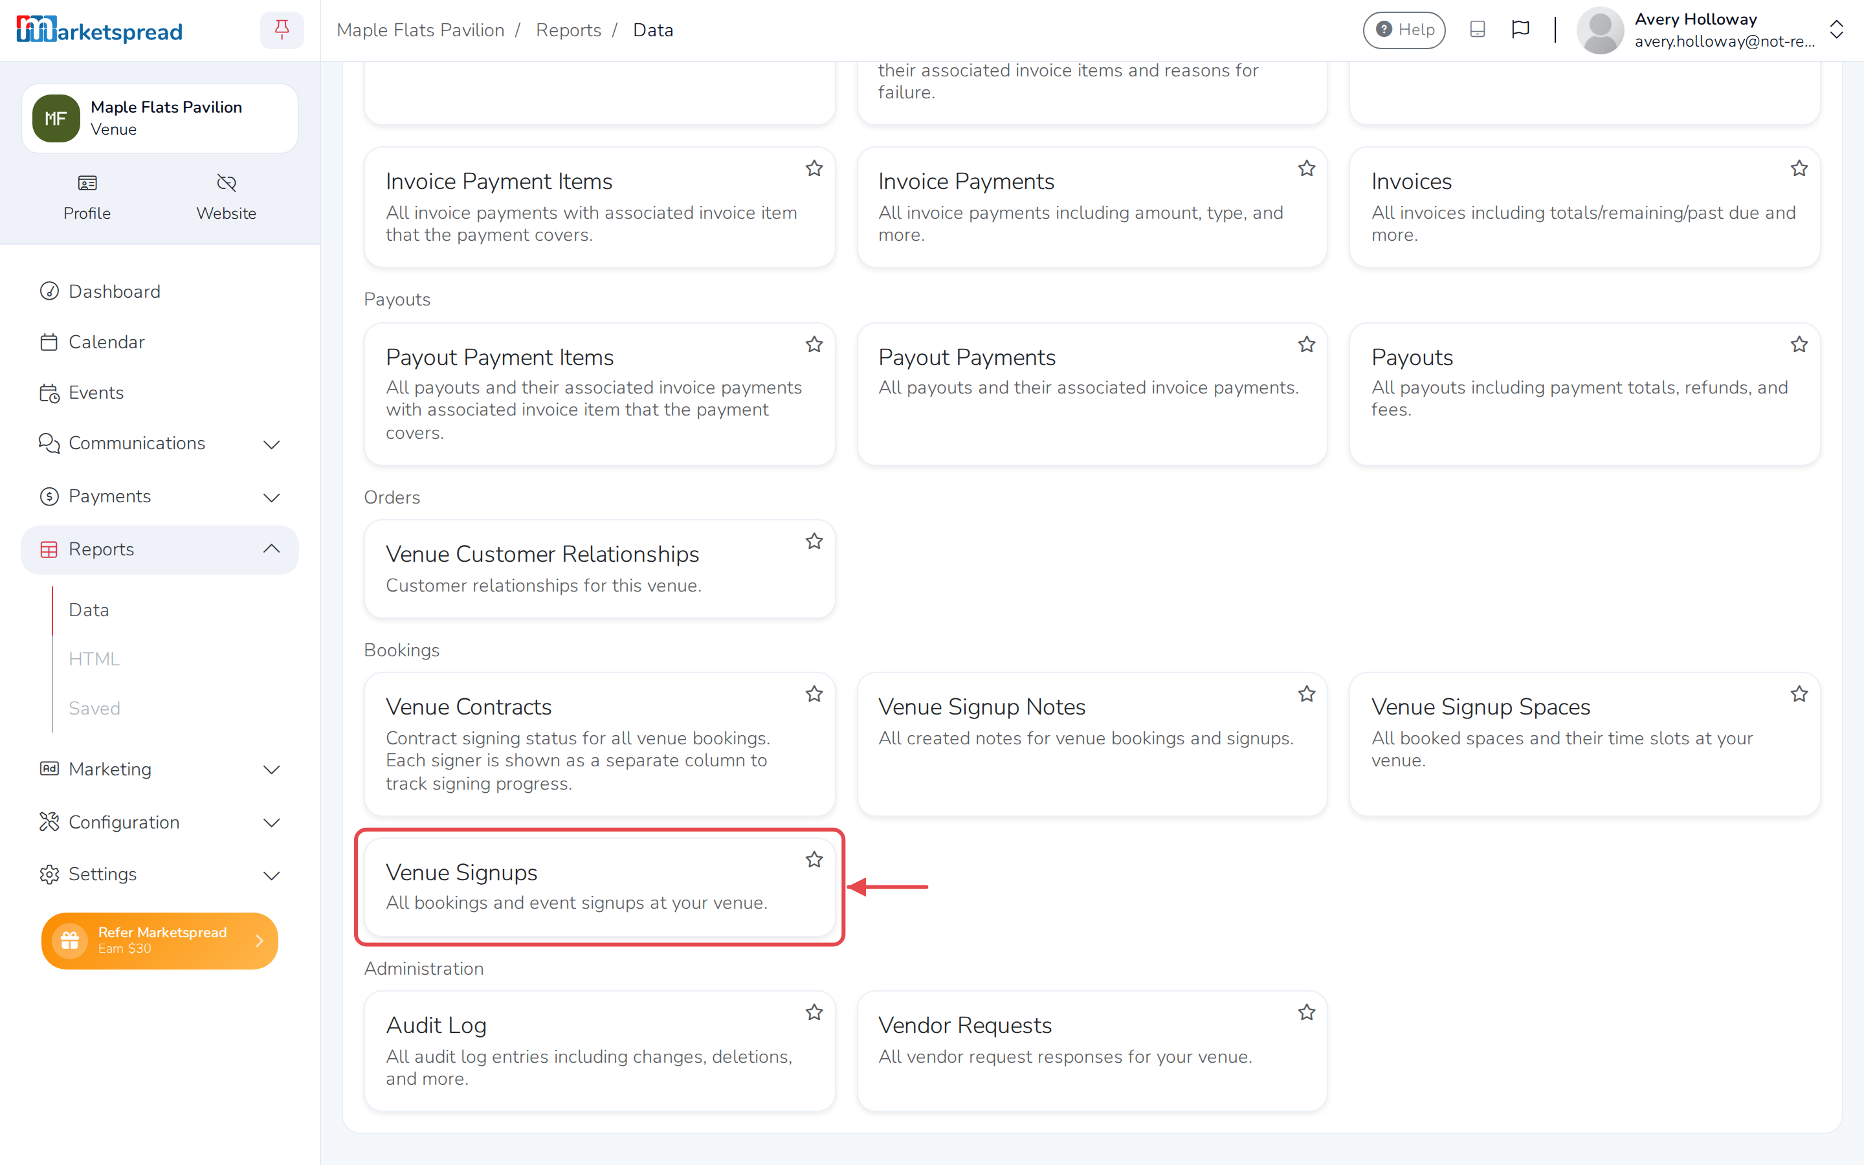Star the Payout Payments report
The height and width of the screenshot is (1165, 1864).
1306,344
